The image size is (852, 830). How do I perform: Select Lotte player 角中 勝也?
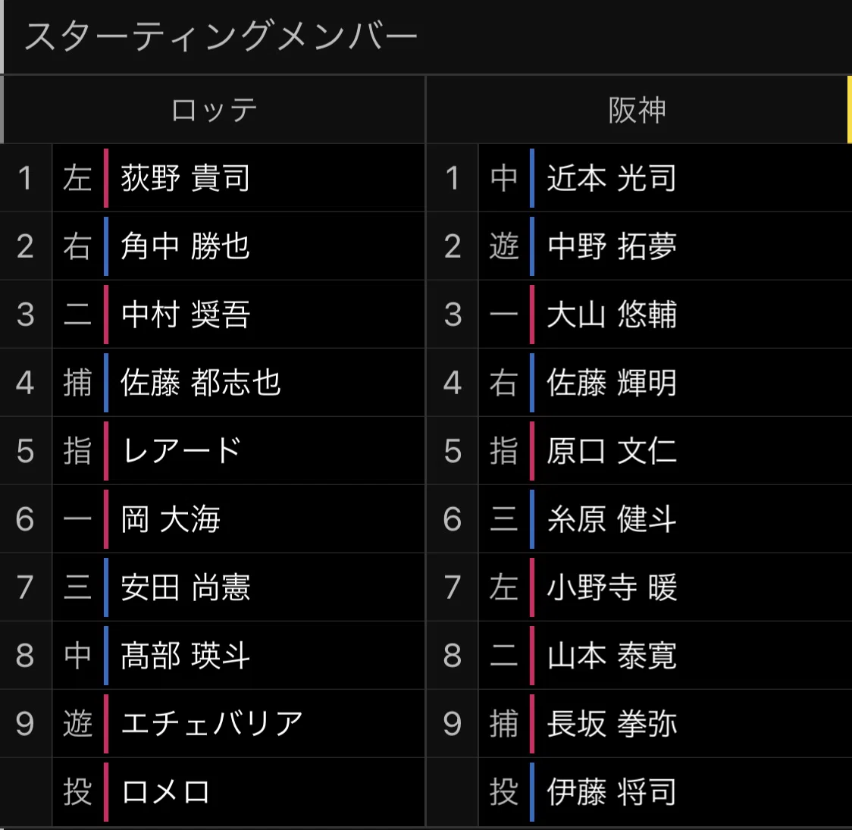[x=185, y=246]
